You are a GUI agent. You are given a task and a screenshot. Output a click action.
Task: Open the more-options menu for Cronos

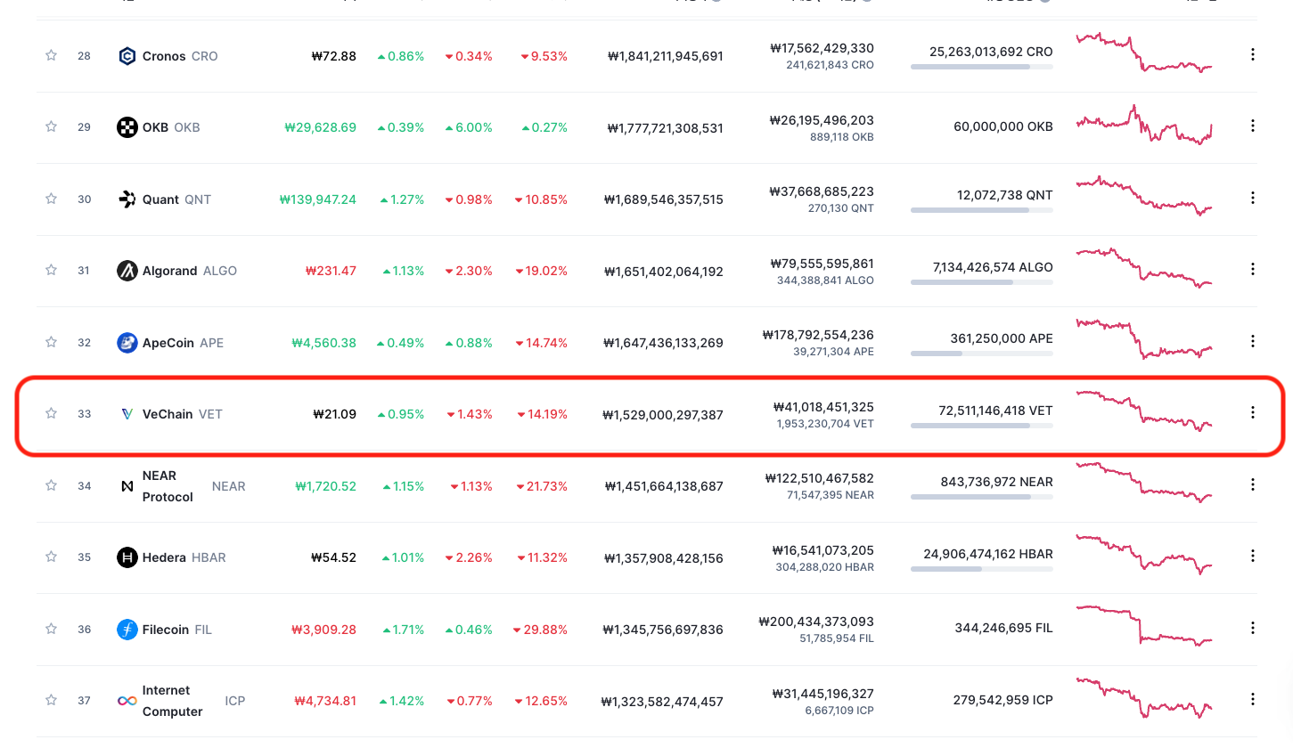coord(1253,54)
